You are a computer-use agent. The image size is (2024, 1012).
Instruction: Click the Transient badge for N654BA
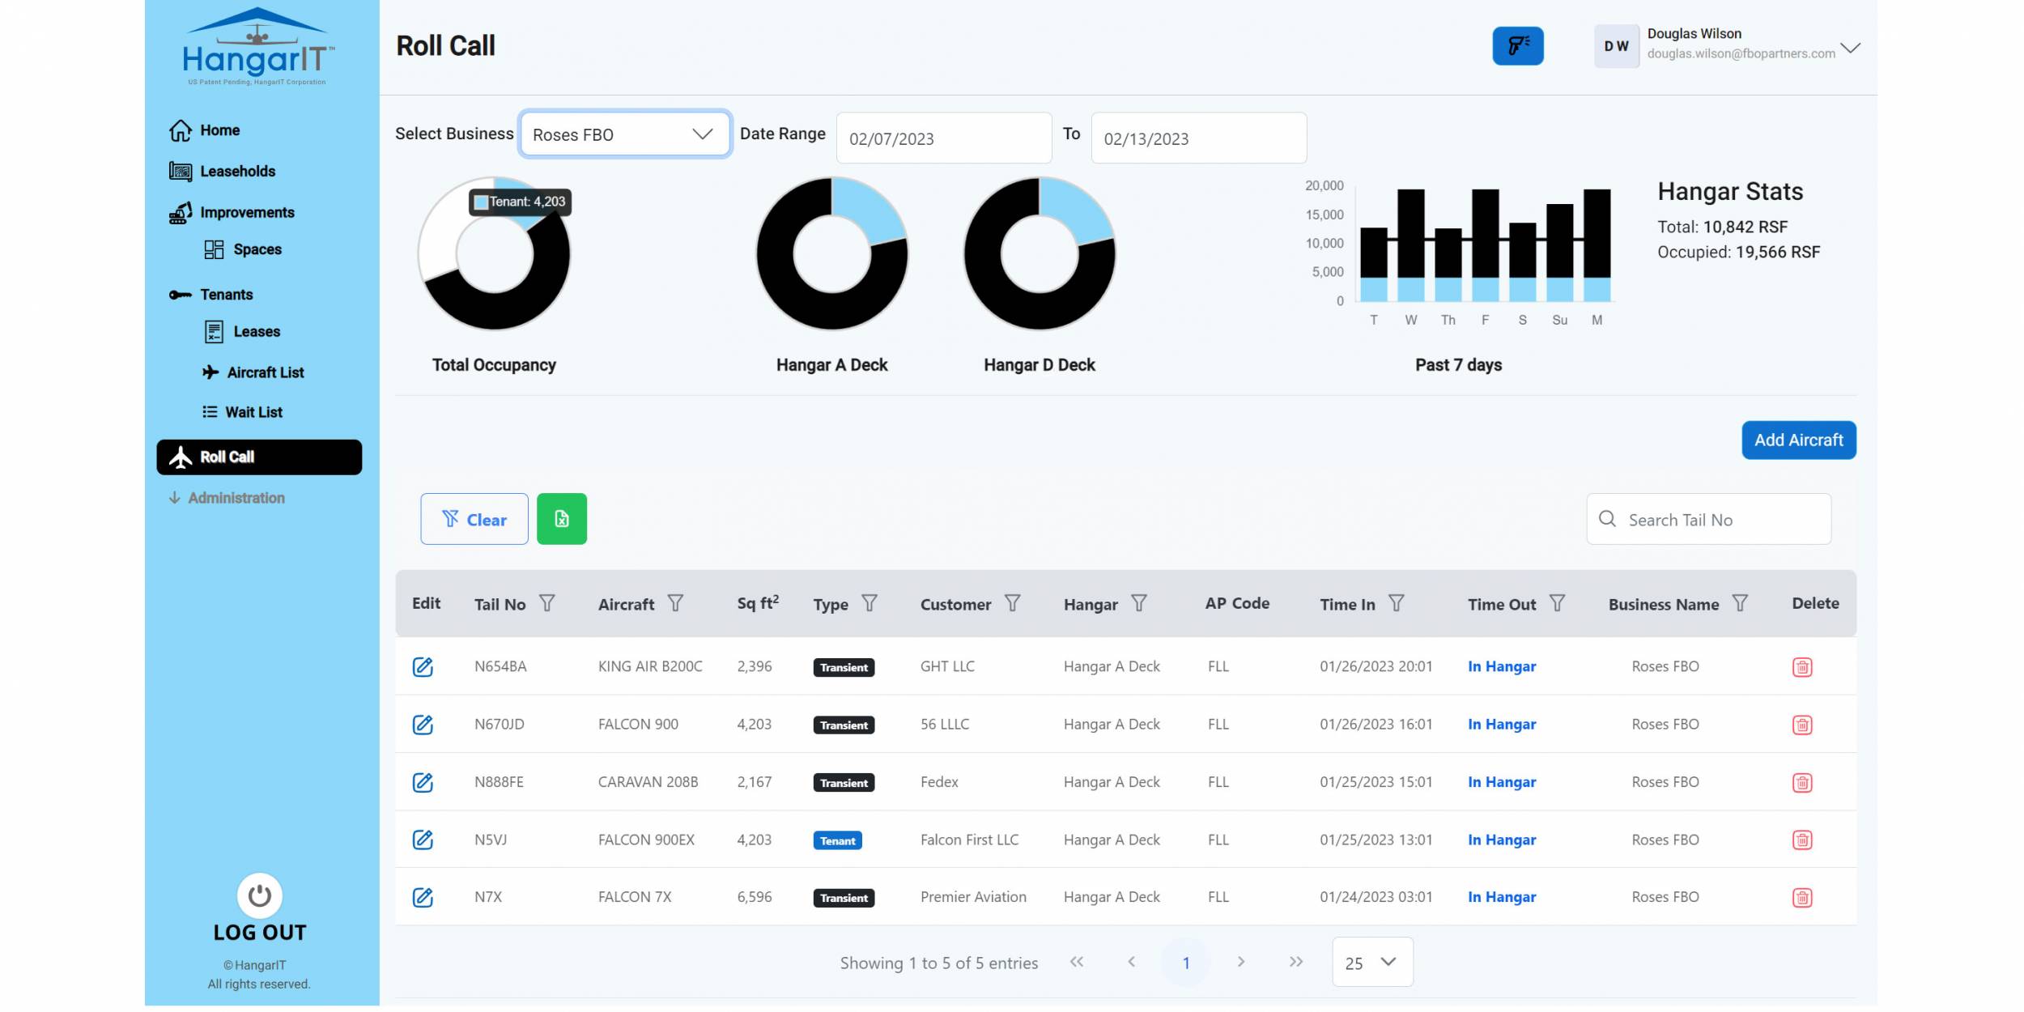[844, 667]
